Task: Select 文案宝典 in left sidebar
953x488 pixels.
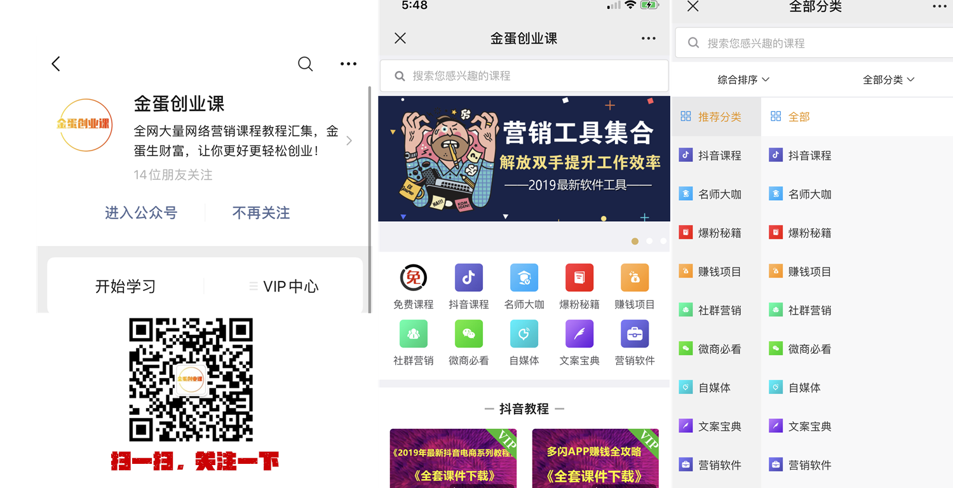Action: click(717, 426)
